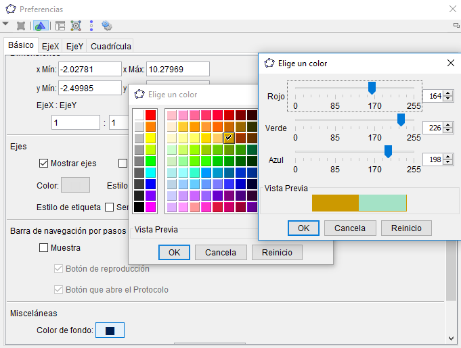Screen dimensions: 461x348
Task: Open the Defaults preferences icon
Action: 76,26
